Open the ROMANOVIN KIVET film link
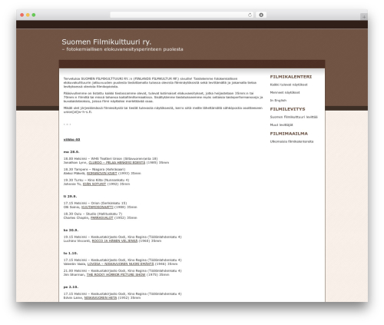 point(101,174)
